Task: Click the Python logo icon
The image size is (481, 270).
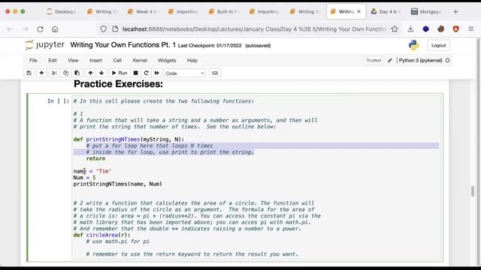Action: pos(413,45)
